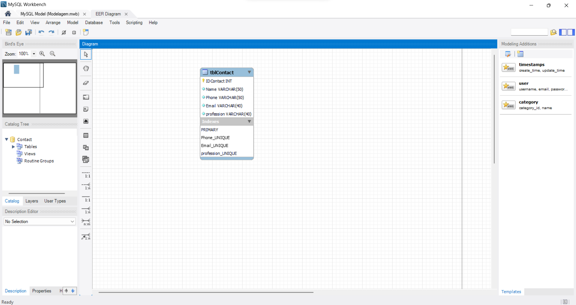
Task: Switch to the User Types tab
Action: [x=55, y=201]
